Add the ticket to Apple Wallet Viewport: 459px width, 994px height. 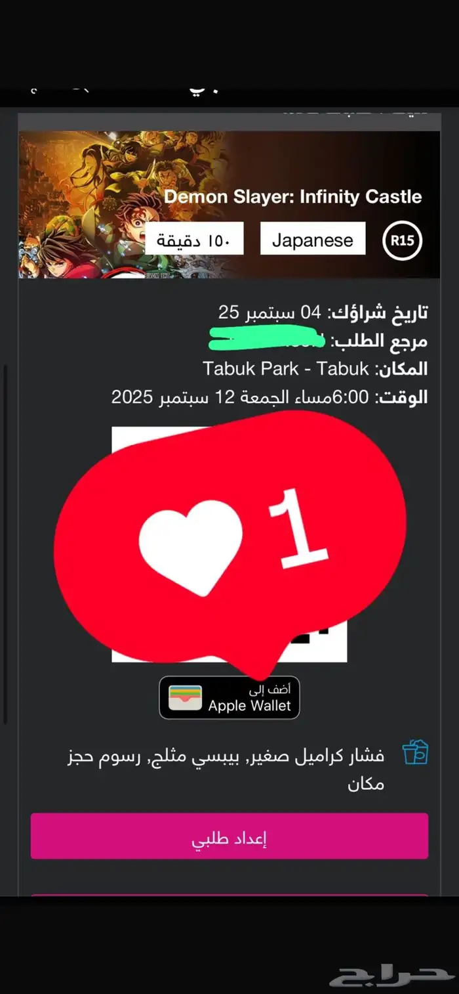click(x=229, y=697)
